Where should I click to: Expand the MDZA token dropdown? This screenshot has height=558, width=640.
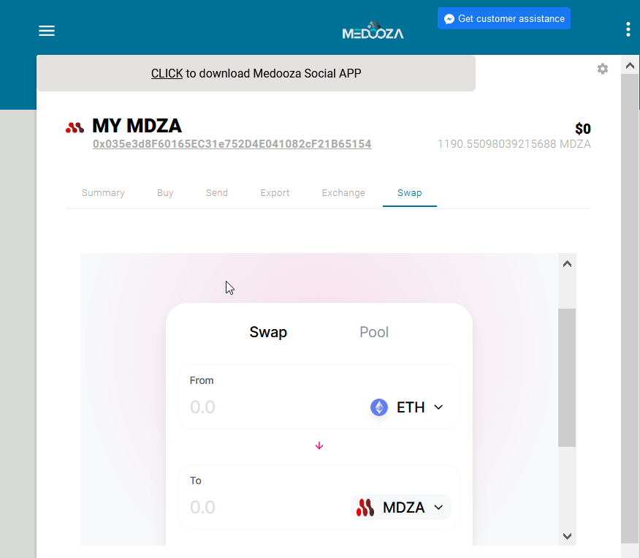point(401,508)
